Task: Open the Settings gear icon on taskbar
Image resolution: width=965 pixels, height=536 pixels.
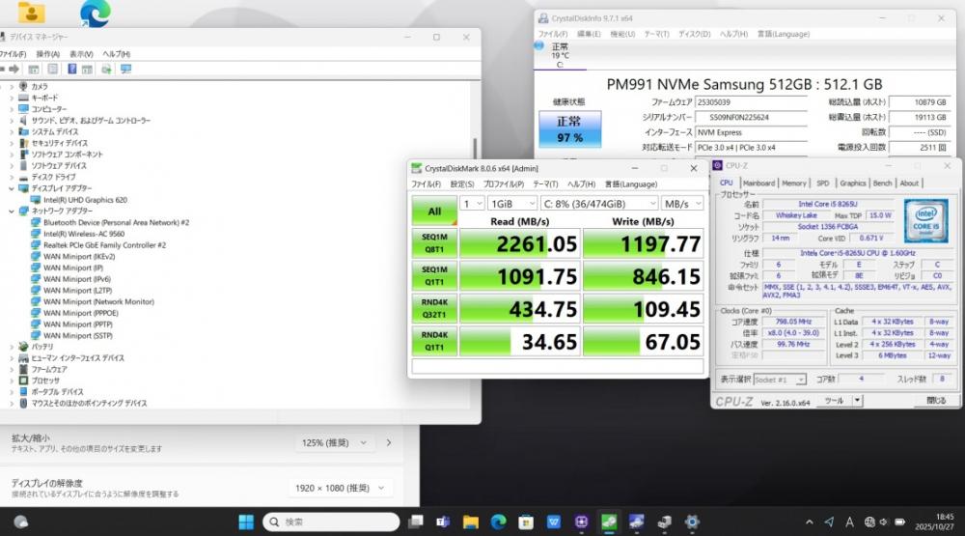Action: click(x=692, y=522)
